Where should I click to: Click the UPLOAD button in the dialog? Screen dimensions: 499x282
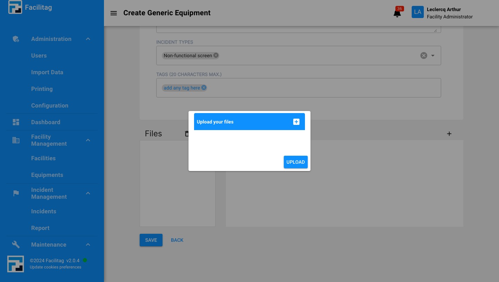pyautogui.click(x=296, y=162)
